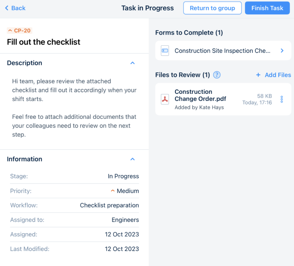Click the Engineers assigned value
This screenshot has width=294, height=266.
pyautogui.click(x=125, y=220)
